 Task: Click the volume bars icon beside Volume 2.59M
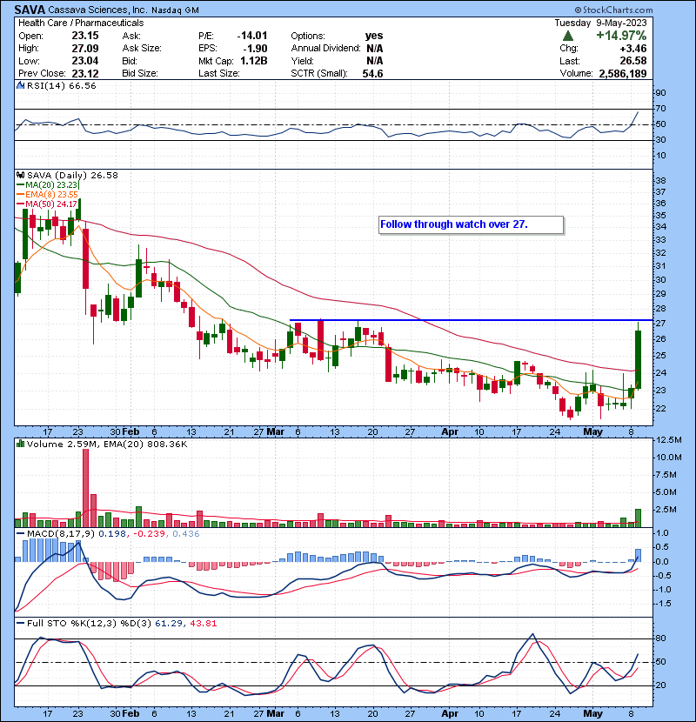pos(20,444)
